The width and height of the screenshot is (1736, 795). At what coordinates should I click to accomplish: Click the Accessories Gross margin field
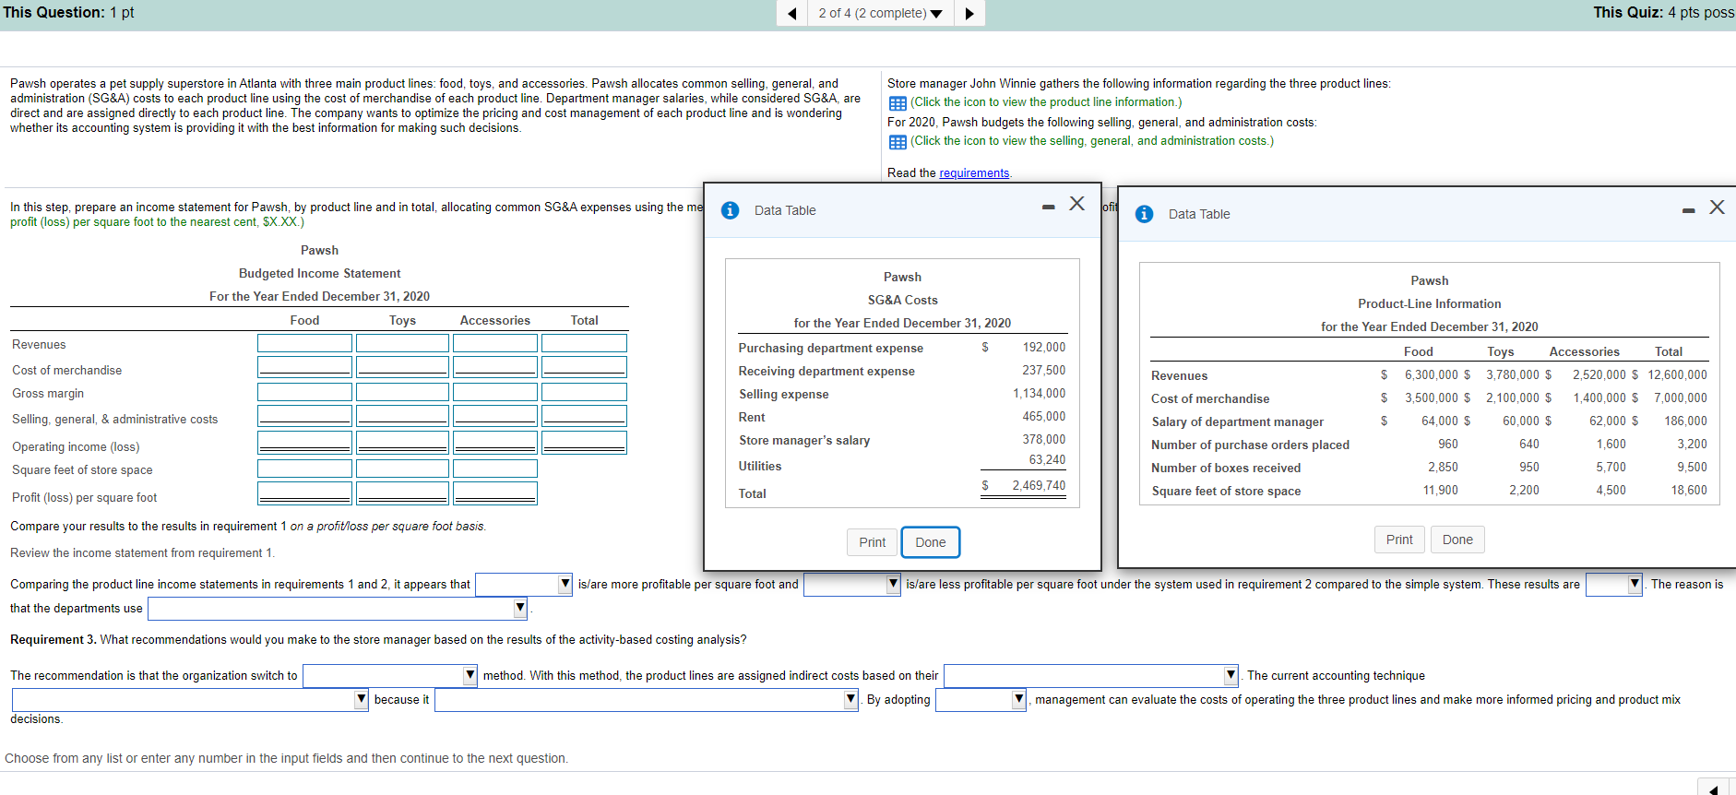coord(495,392)
